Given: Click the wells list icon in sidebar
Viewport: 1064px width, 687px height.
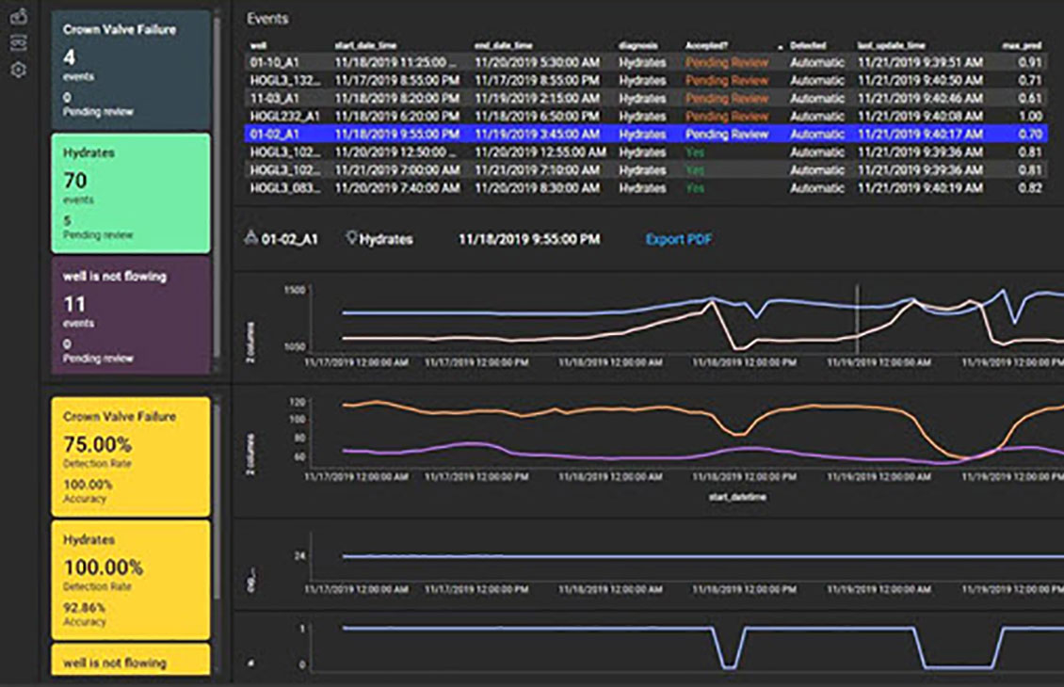Looking at the screenshot, I should pyautogui.click(x=19, y=42).
